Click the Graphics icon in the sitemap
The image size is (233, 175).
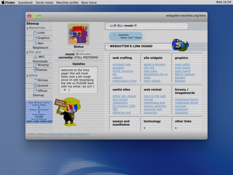35,38
